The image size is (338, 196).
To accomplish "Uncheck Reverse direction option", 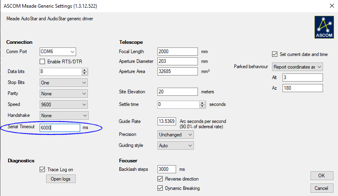I will pos(160,179).
